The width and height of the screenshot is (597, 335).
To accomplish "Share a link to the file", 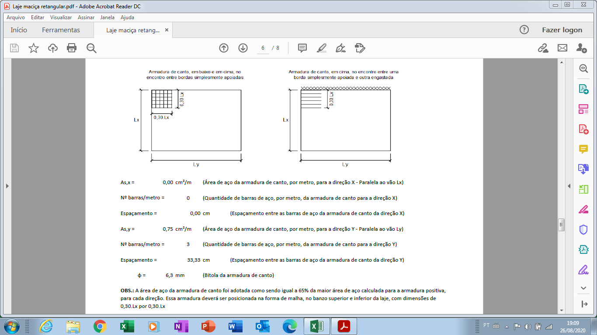I will click(543, 48).
